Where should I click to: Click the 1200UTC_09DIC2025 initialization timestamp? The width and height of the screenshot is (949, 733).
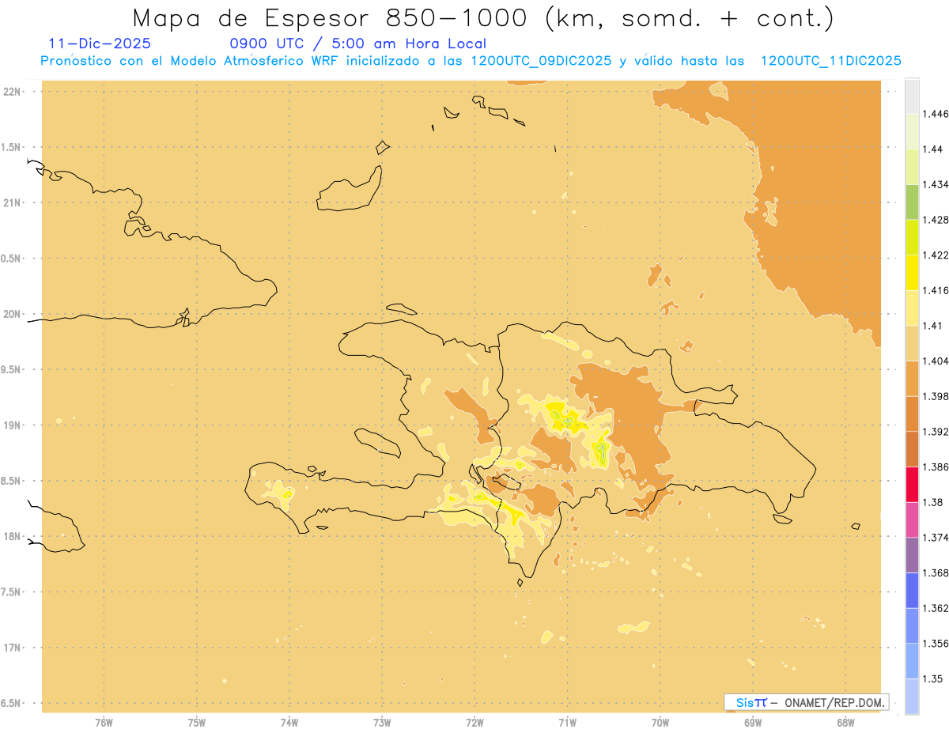(x=541, y=61)
